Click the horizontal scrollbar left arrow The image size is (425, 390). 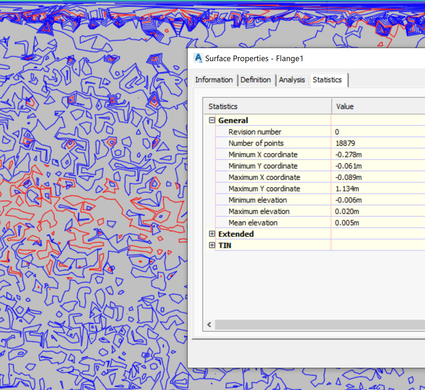point(209,325)
